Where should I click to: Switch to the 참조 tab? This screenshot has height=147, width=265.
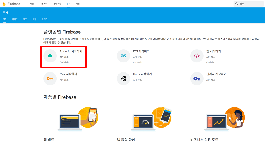[25, 19]
